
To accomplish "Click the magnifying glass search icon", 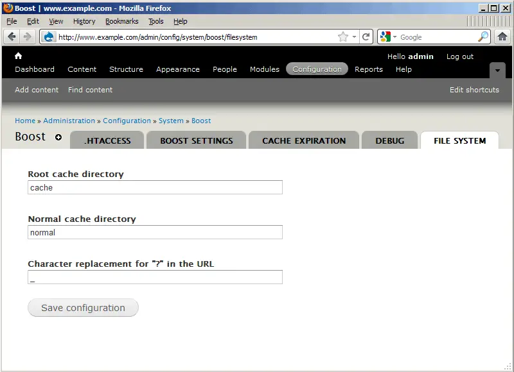I will [483, 37].
